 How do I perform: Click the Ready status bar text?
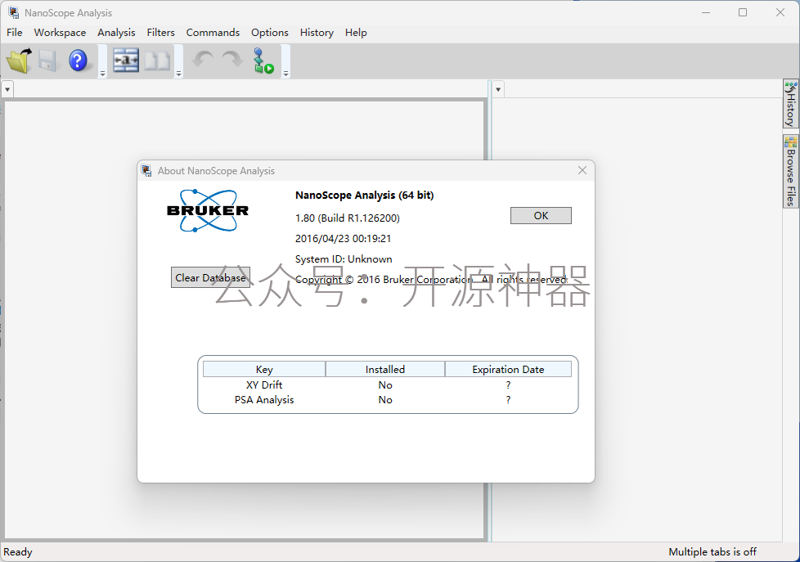click(18, 552)
